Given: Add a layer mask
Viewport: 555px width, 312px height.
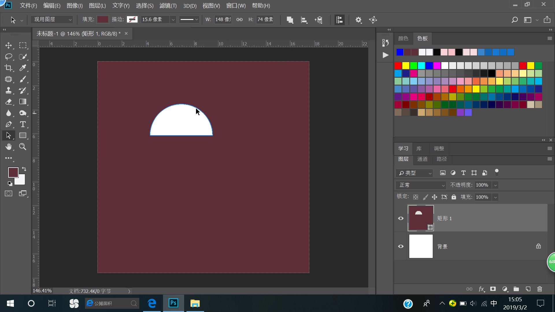Looking at the screenshot, I should 493,289.
